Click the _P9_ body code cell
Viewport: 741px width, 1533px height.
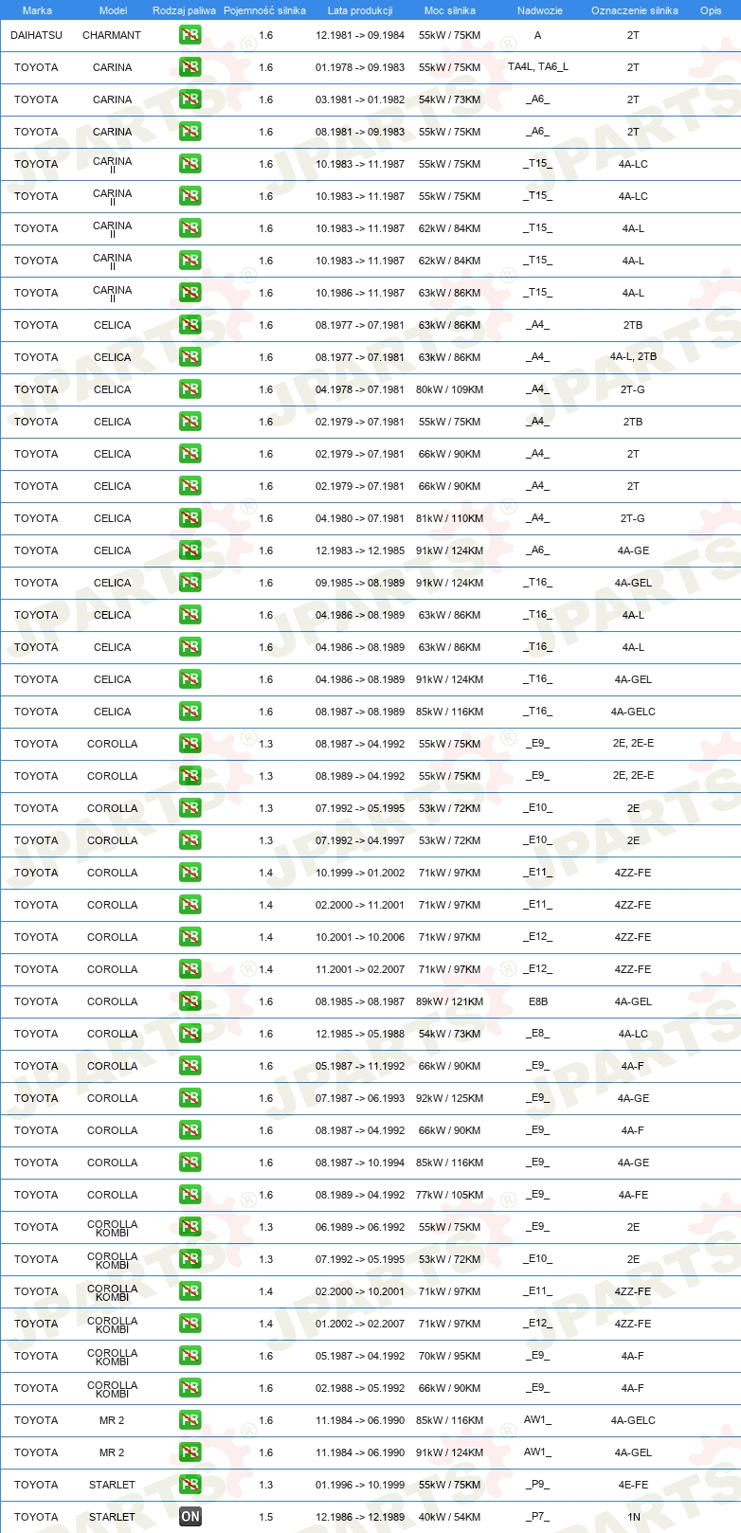pyautogui.click(x=538, y=1485)
